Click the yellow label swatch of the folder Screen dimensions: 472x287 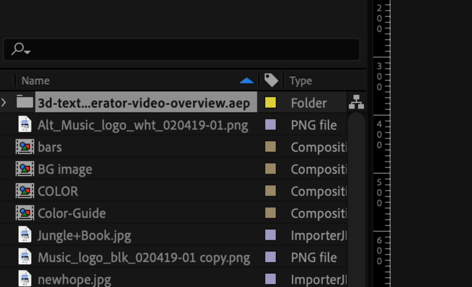271,102
